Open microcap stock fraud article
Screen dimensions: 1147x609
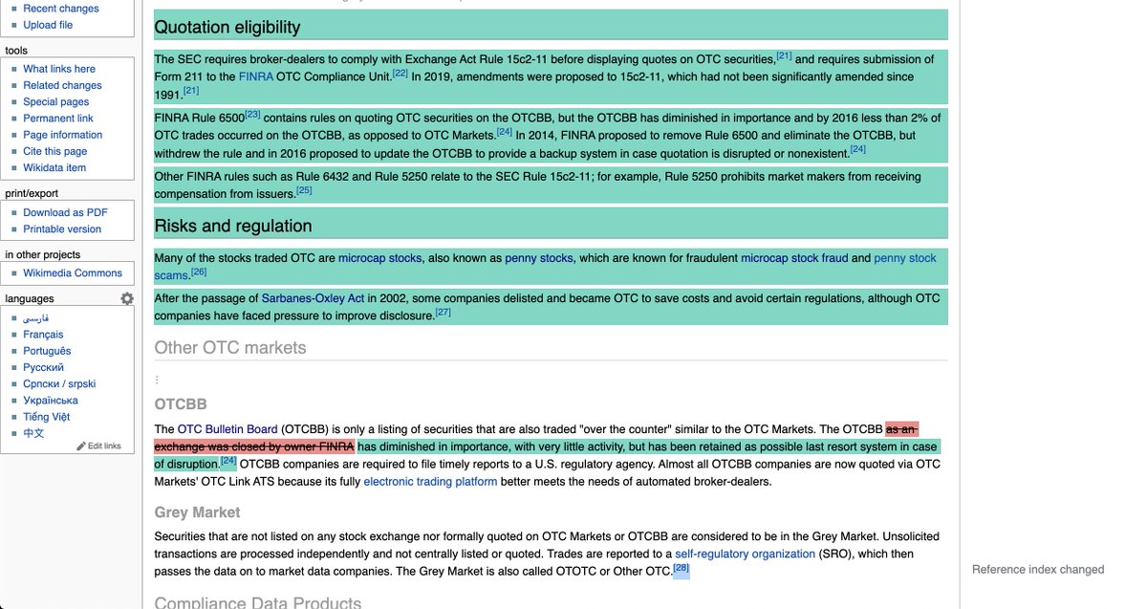(794, 258)
